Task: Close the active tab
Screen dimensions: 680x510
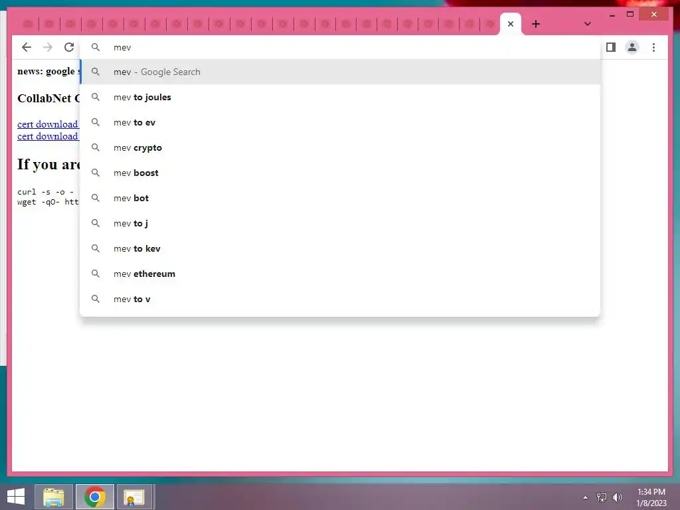Action: 511,24
